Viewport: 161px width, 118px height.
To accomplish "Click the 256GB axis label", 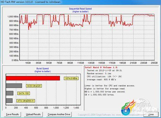I will click(x=154, y=63).
